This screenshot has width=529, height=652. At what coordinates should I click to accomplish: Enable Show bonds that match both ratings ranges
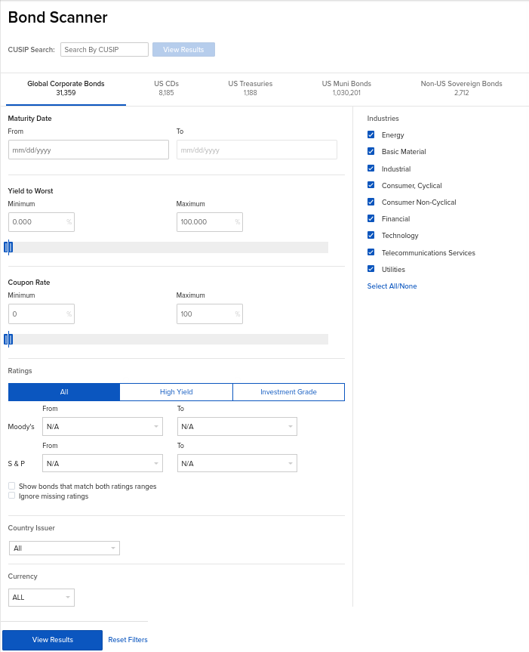coord(11,486)
